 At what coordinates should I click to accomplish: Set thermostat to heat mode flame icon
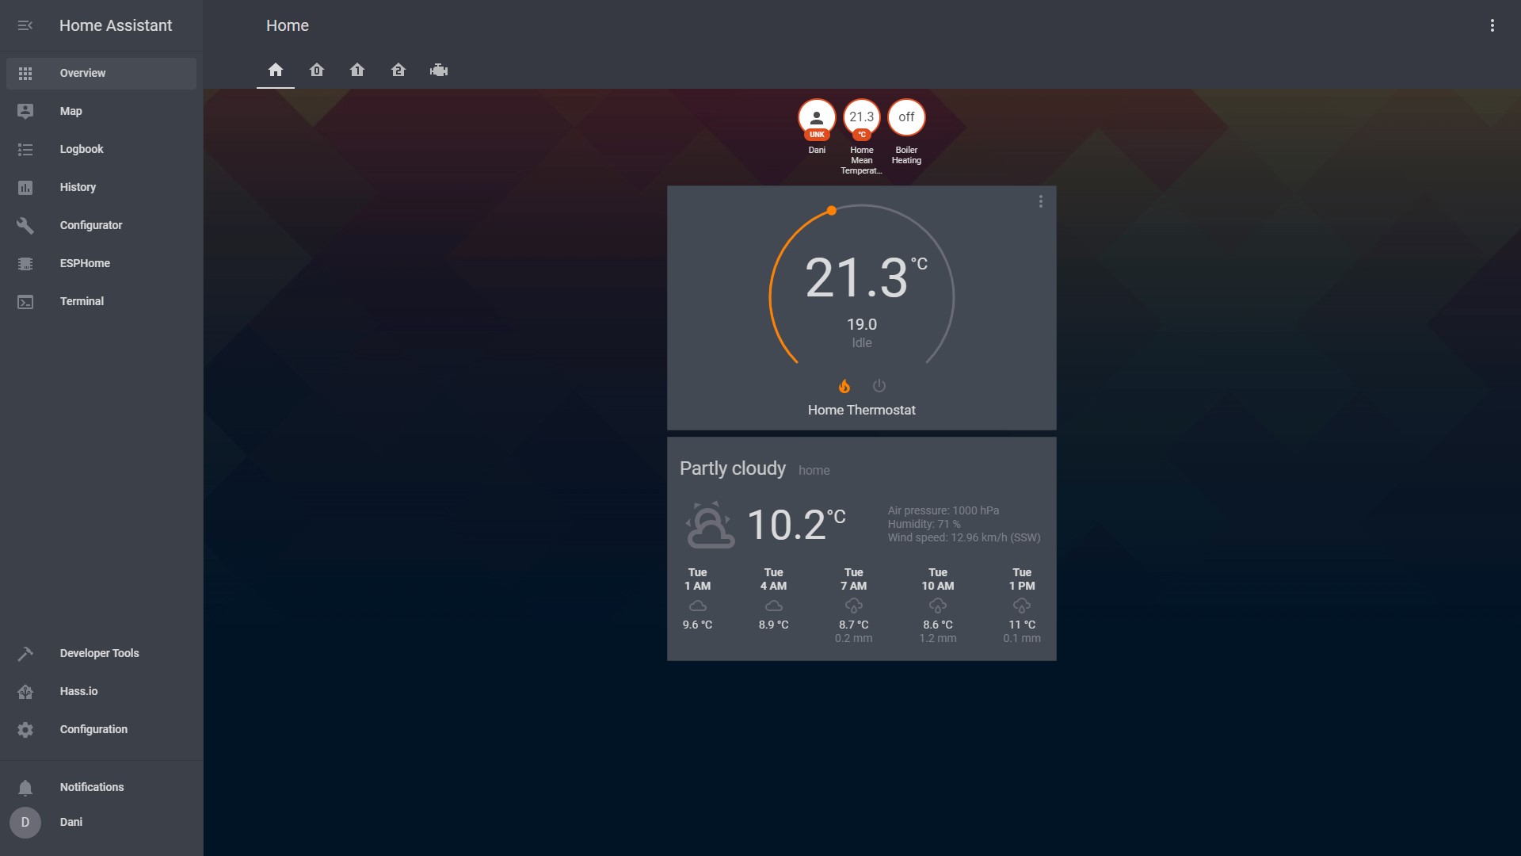coord(844,386)
